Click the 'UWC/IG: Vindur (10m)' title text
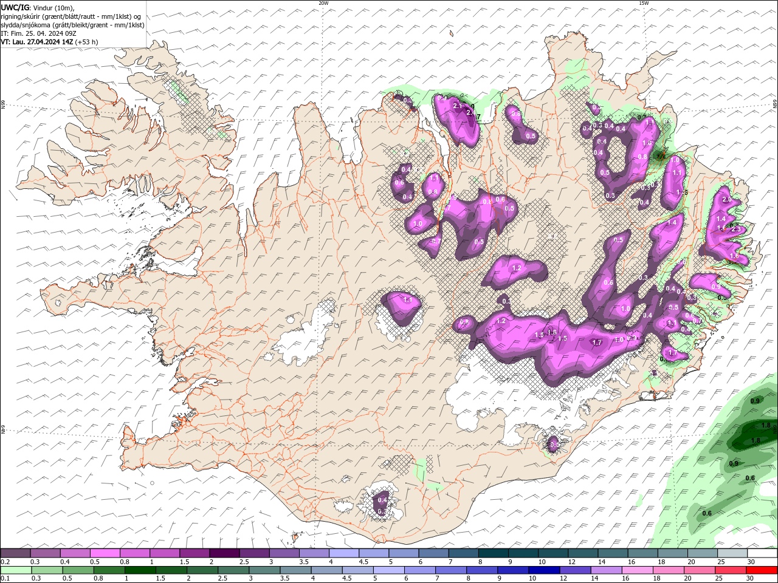The width and height of the screenshot is (778, 583). [x=37, y=7]
